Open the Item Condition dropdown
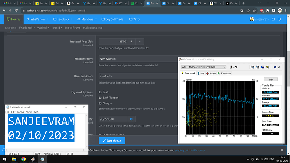290x163 pixels. (x=138, y=76)
